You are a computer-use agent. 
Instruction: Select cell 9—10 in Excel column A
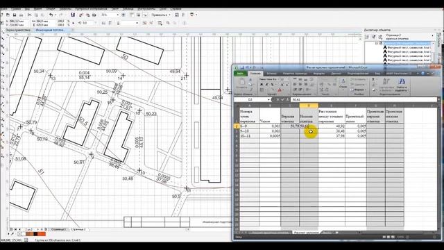point(249,131)
